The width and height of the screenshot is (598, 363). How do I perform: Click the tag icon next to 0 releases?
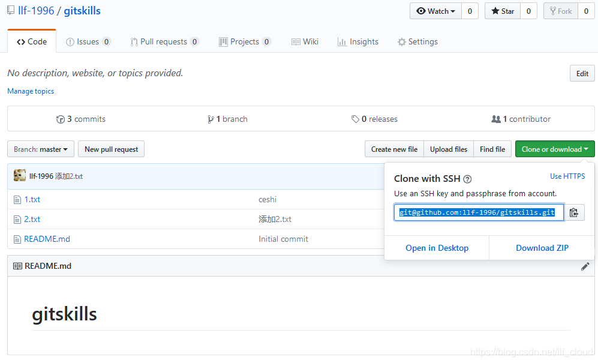355,119
